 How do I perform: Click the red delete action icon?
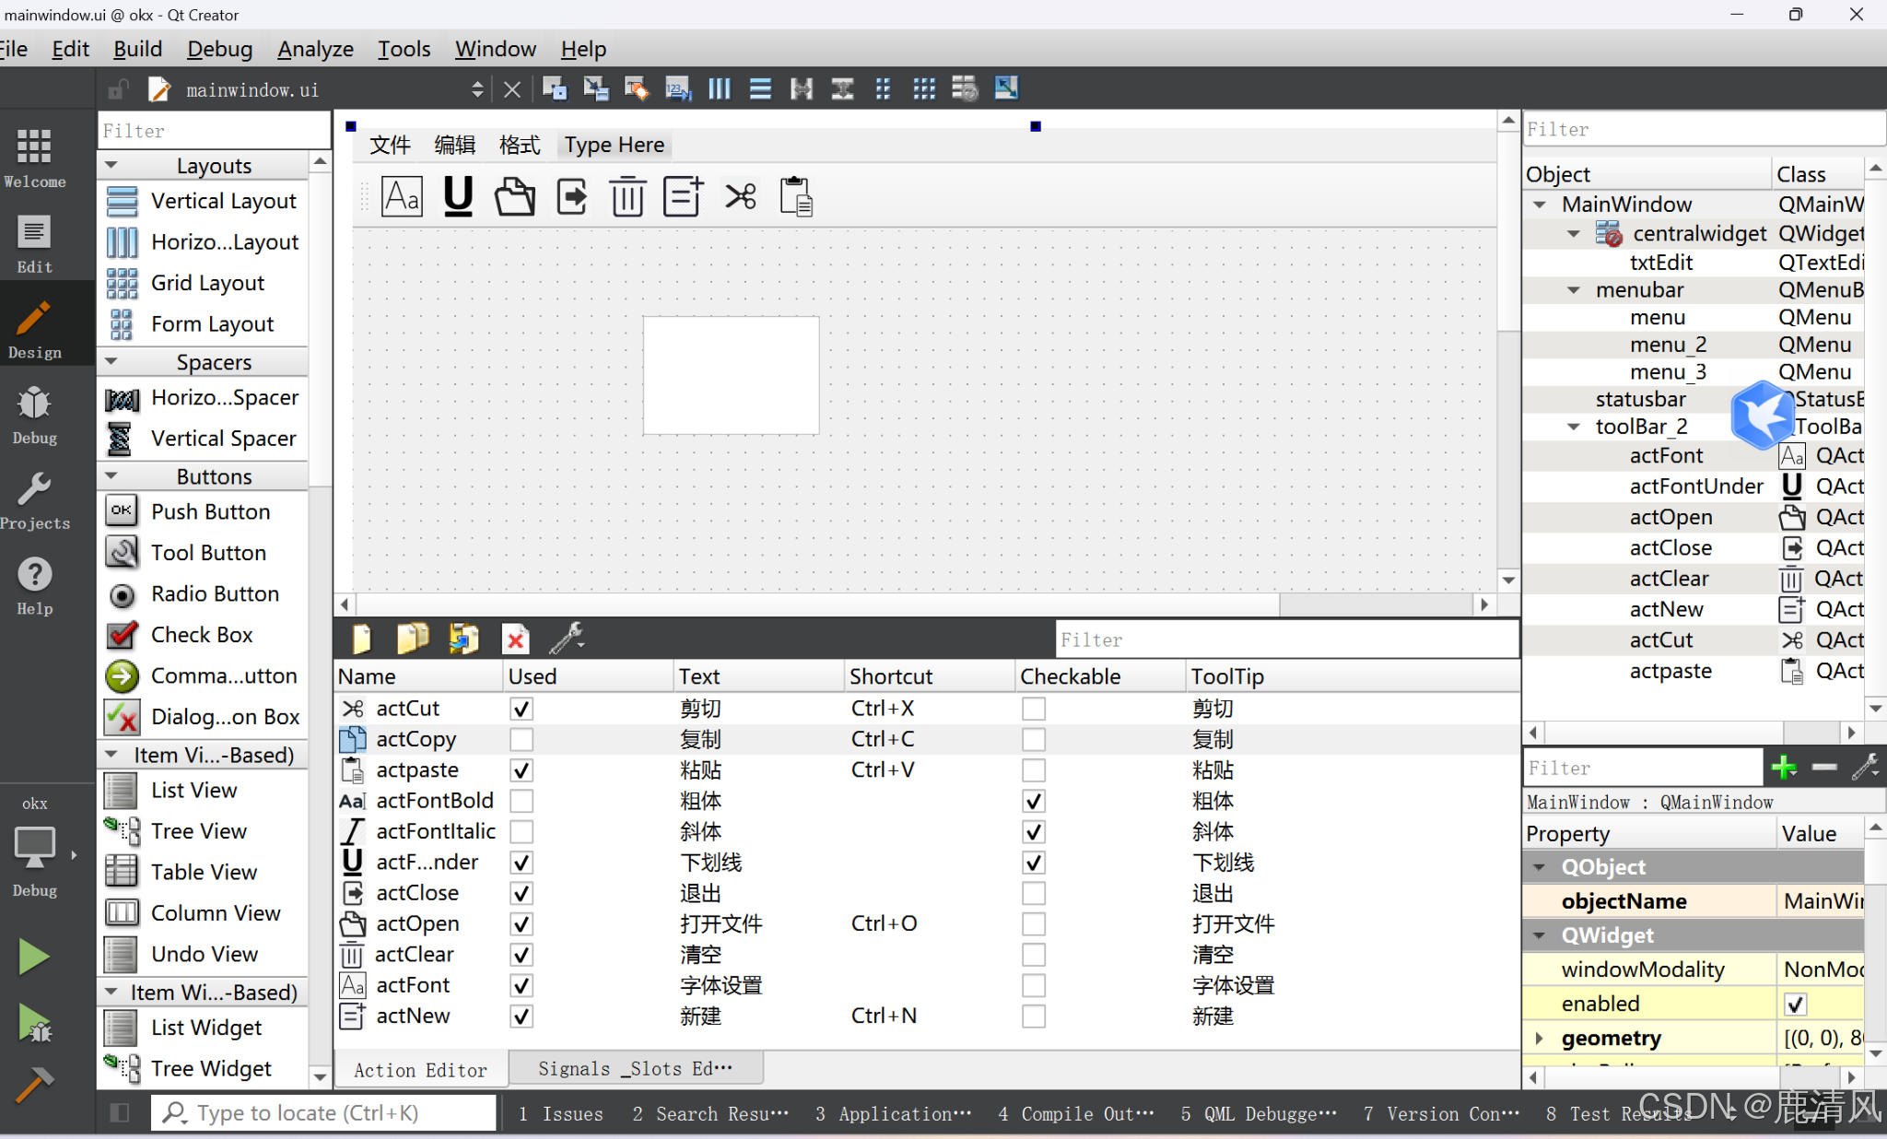point(515,638)
